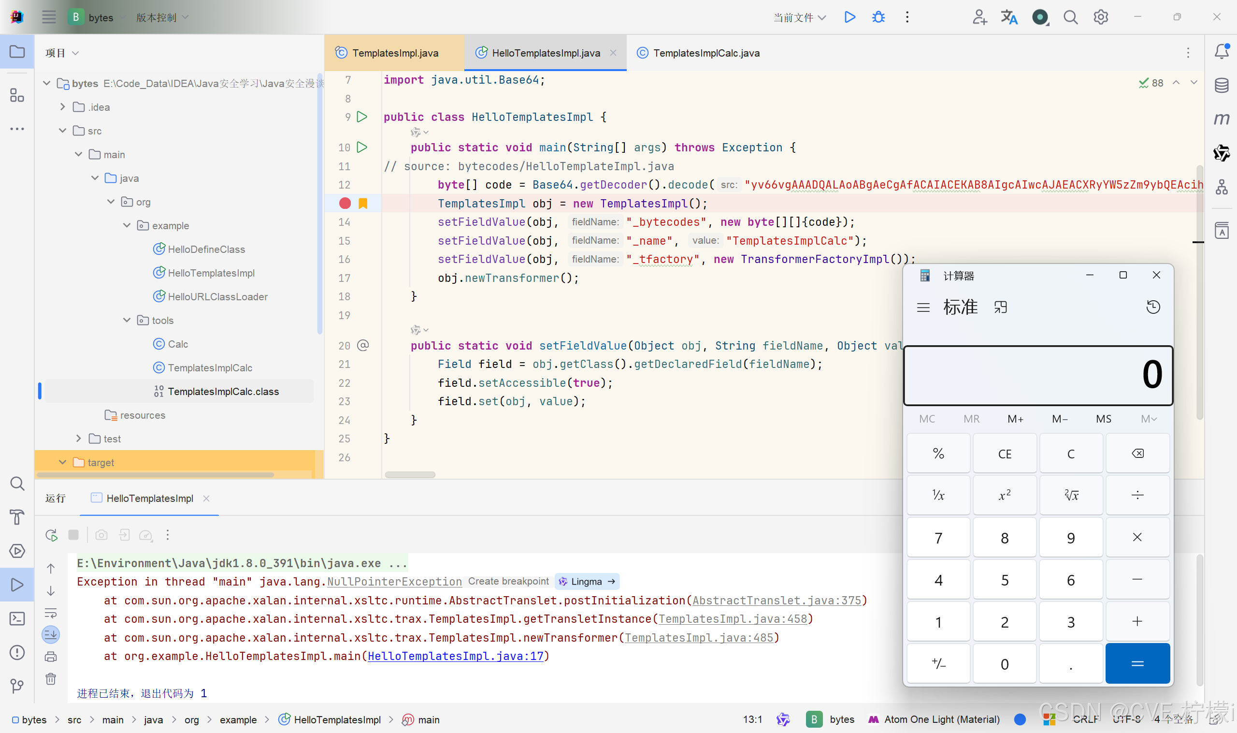Screen dimensions: 1237x733
Task: Clear all console output trash icon
Action: coord(50,679)
